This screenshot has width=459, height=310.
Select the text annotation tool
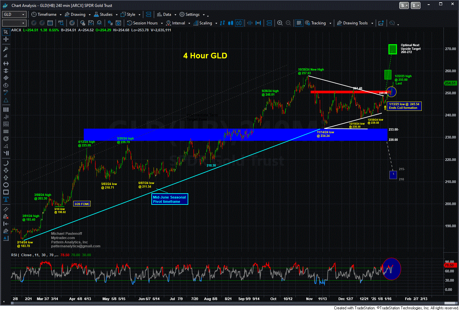(6, 200)
